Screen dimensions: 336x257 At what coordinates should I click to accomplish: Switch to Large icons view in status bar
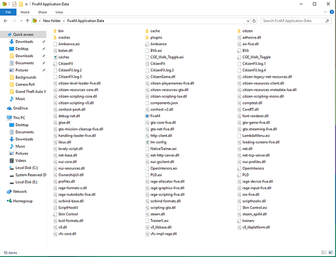point(331,252)
